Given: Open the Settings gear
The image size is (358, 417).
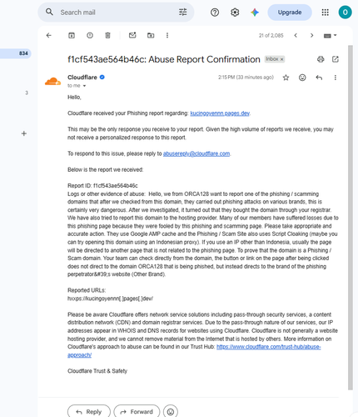Looking at the screenshot, I should [x=235, y=13].
